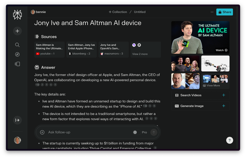Submit follow-up with the arrow button
Screen dimensions: 246x158
154,132
